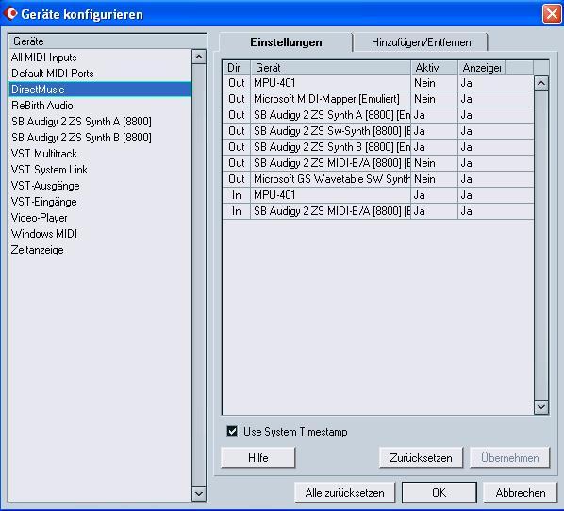Image resolution: width=564 pixels, height=511 pixels.
Task: Select In SB Audigy 2 ZS MIDI-E/A name
Action: click(330, 211)
